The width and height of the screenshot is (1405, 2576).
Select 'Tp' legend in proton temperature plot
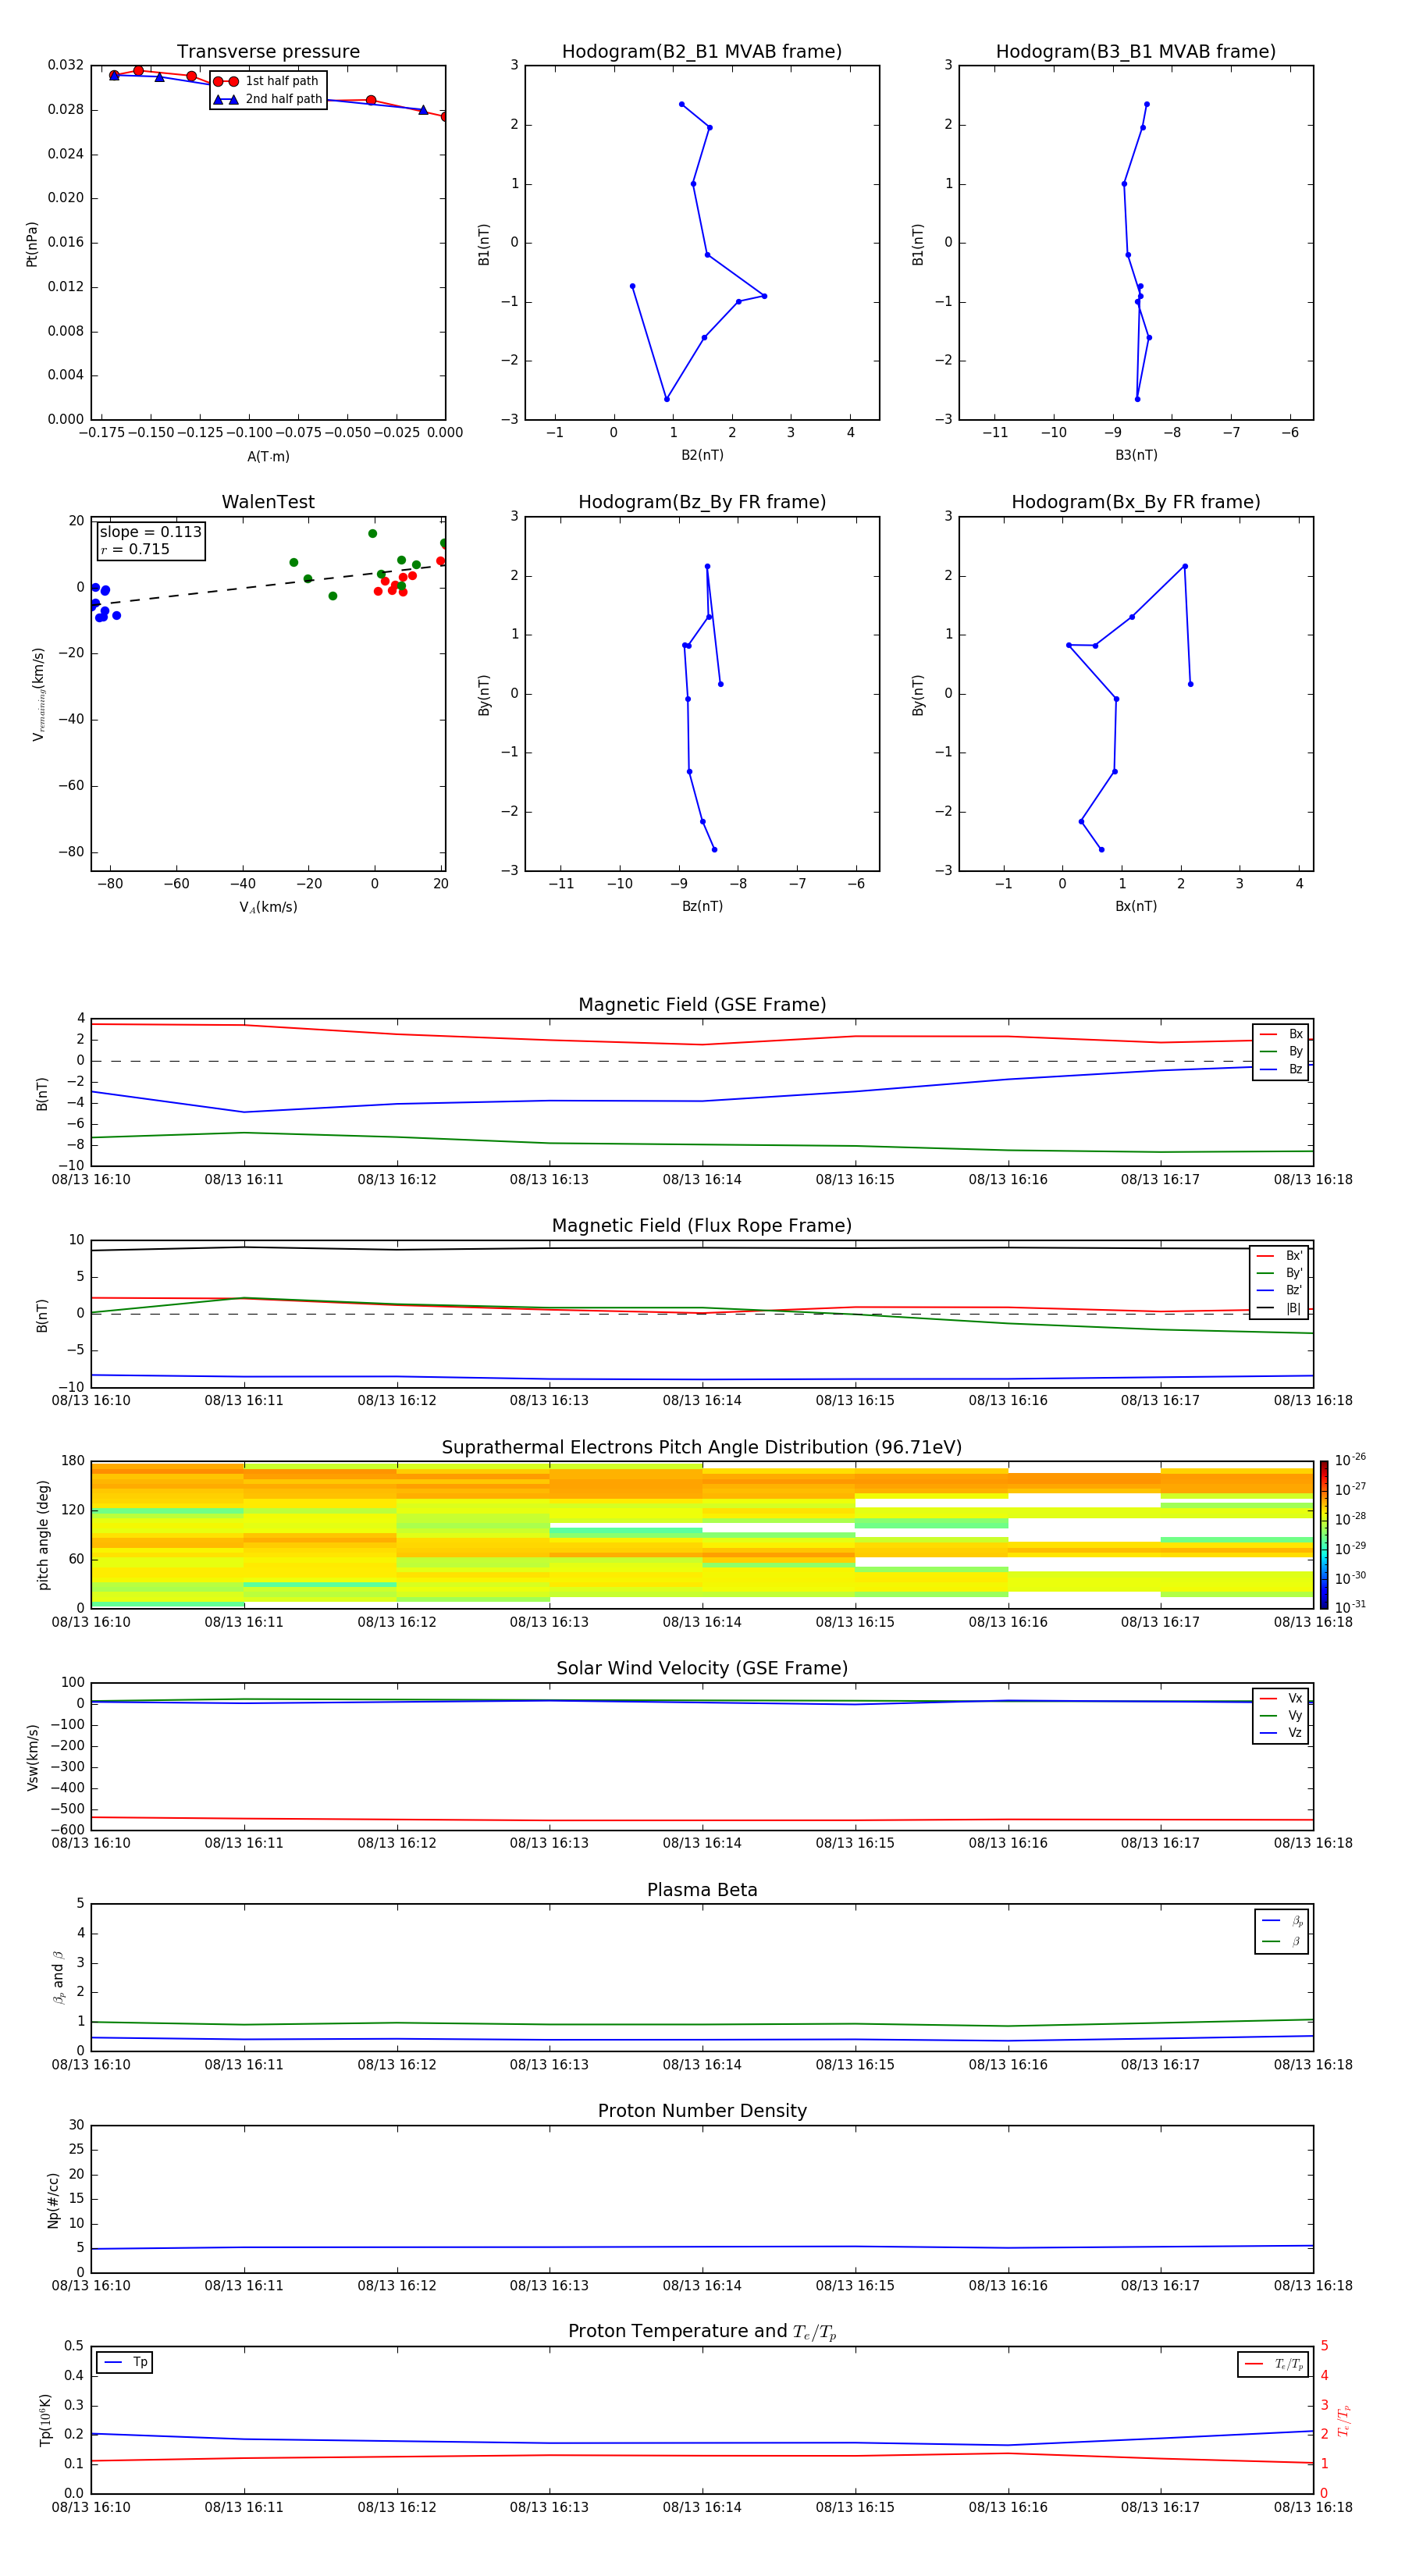coord(125,2362)
